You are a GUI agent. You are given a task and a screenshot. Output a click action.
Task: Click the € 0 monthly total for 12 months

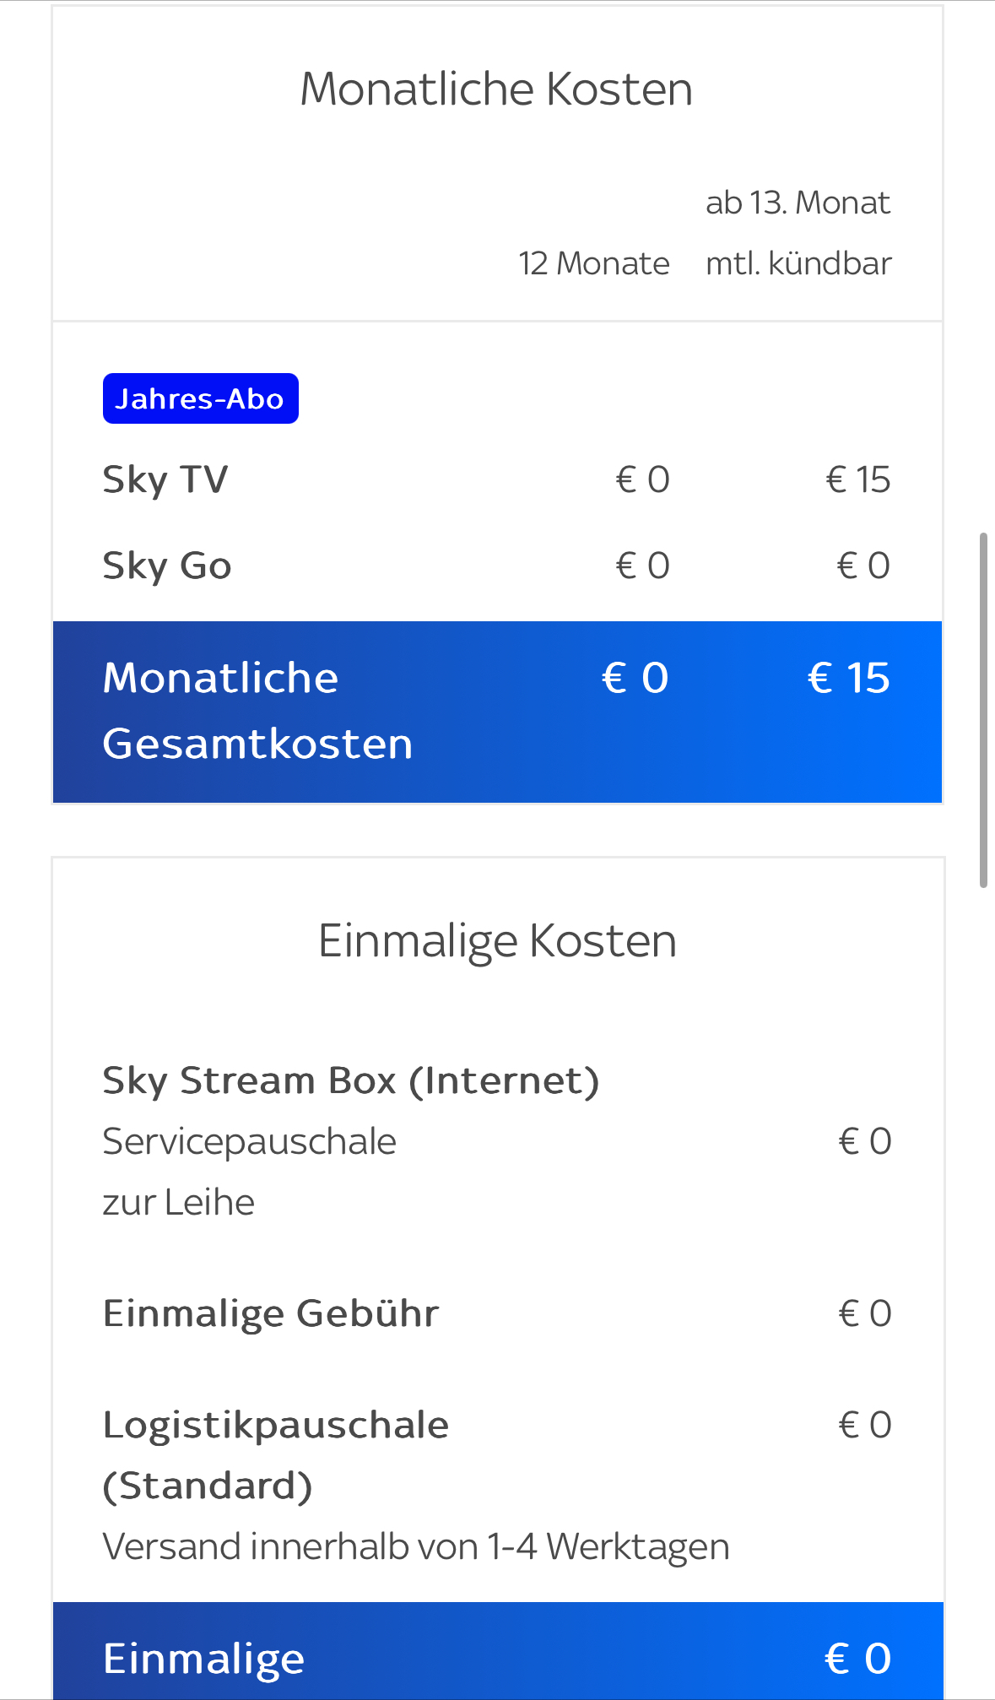pos(635,678)
